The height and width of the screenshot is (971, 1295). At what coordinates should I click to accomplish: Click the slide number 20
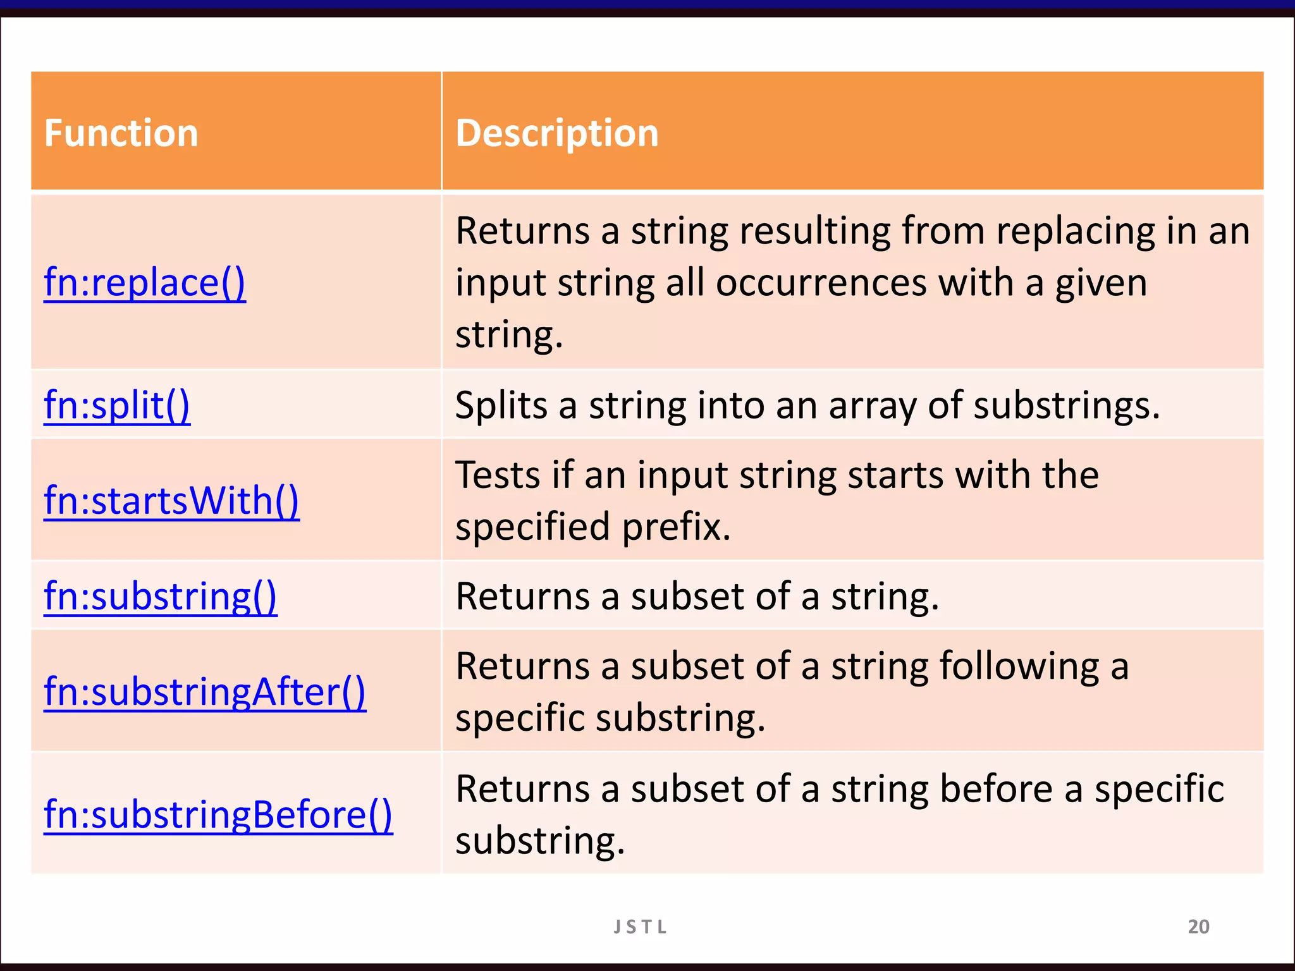(1198, 927)
